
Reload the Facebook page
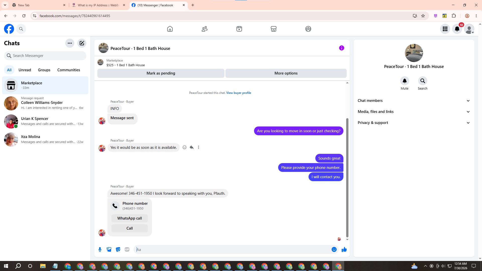(24, 16)
